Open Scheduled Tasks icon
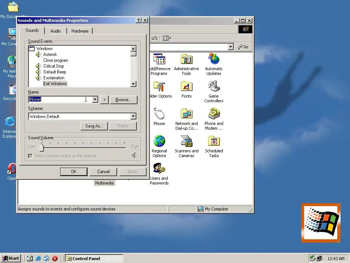The width and height of the screenshot is (350, 263). point(214,141)
